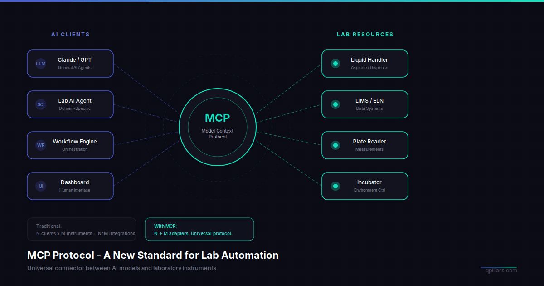Toggle the Liquid Handler connection active
The image size is (544, 286).
pyautogui.click(x=365, y=64)
